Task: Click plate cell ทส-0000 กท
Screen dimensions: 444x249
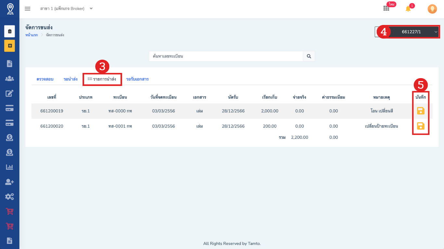Action: (120, 111)
